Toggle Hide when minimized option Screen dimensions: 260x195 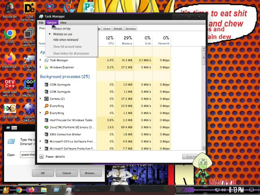point(71,40)
